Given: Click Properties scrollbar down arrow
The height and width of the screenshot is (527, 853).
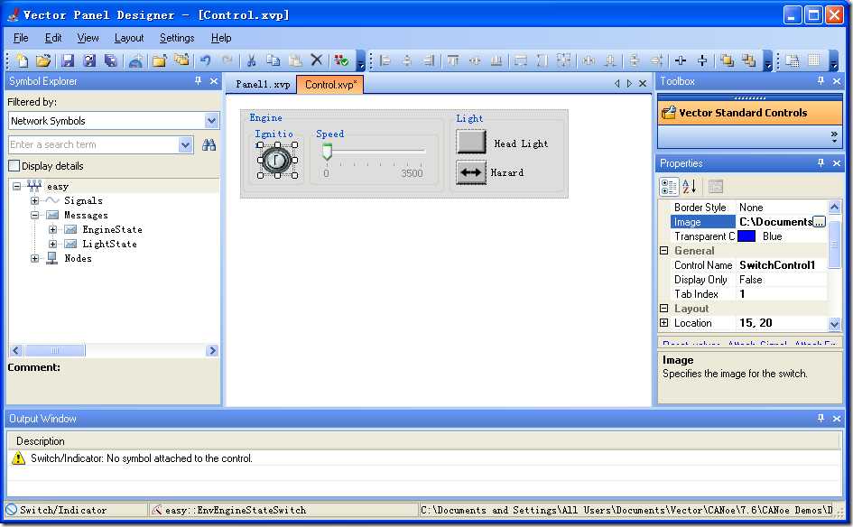Looking at the screenshot, I should click(834, 324).
